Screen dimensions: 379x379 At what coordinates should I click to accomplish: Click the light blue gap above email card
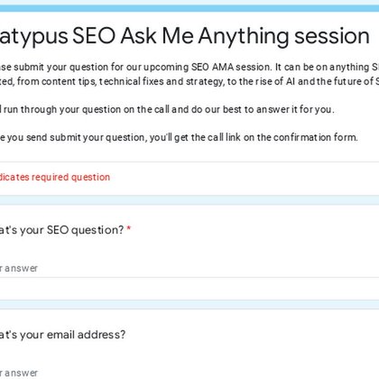(x=189, y=304)
